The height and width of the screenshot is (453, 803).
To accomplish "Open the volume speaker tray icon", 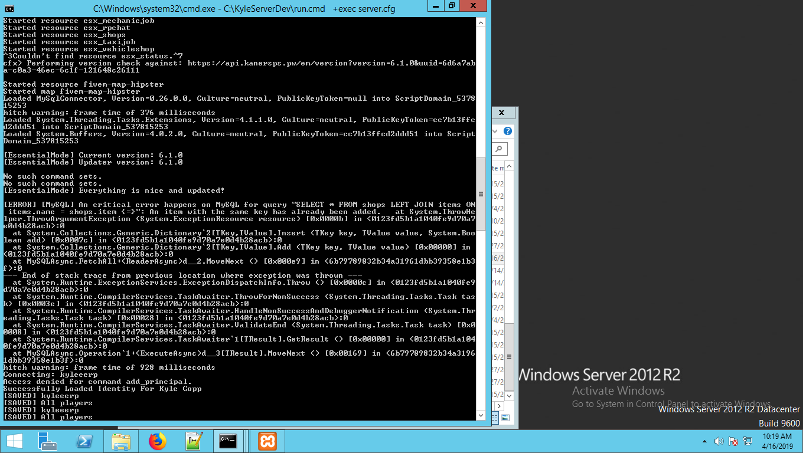I will coord(719,441).
